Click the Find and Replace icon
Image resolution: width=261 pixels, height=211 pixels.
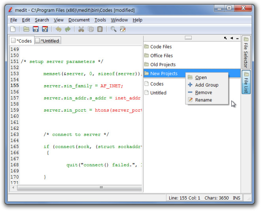pos(123,29)
